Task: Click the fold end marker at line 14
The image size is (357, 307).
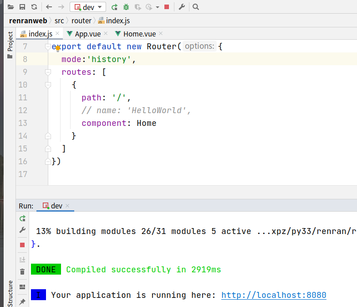Action: click(48, 136)
